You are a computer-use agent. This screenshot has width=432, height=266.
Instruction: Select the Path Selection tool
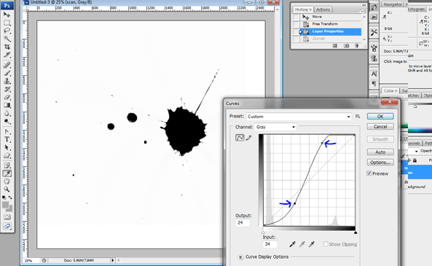click(x=7, y=147)
